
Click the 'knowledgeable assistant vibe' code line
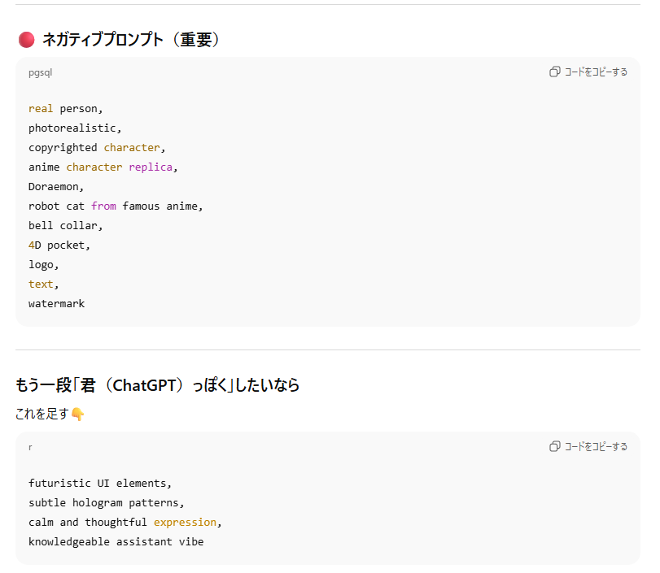(116, 541)
